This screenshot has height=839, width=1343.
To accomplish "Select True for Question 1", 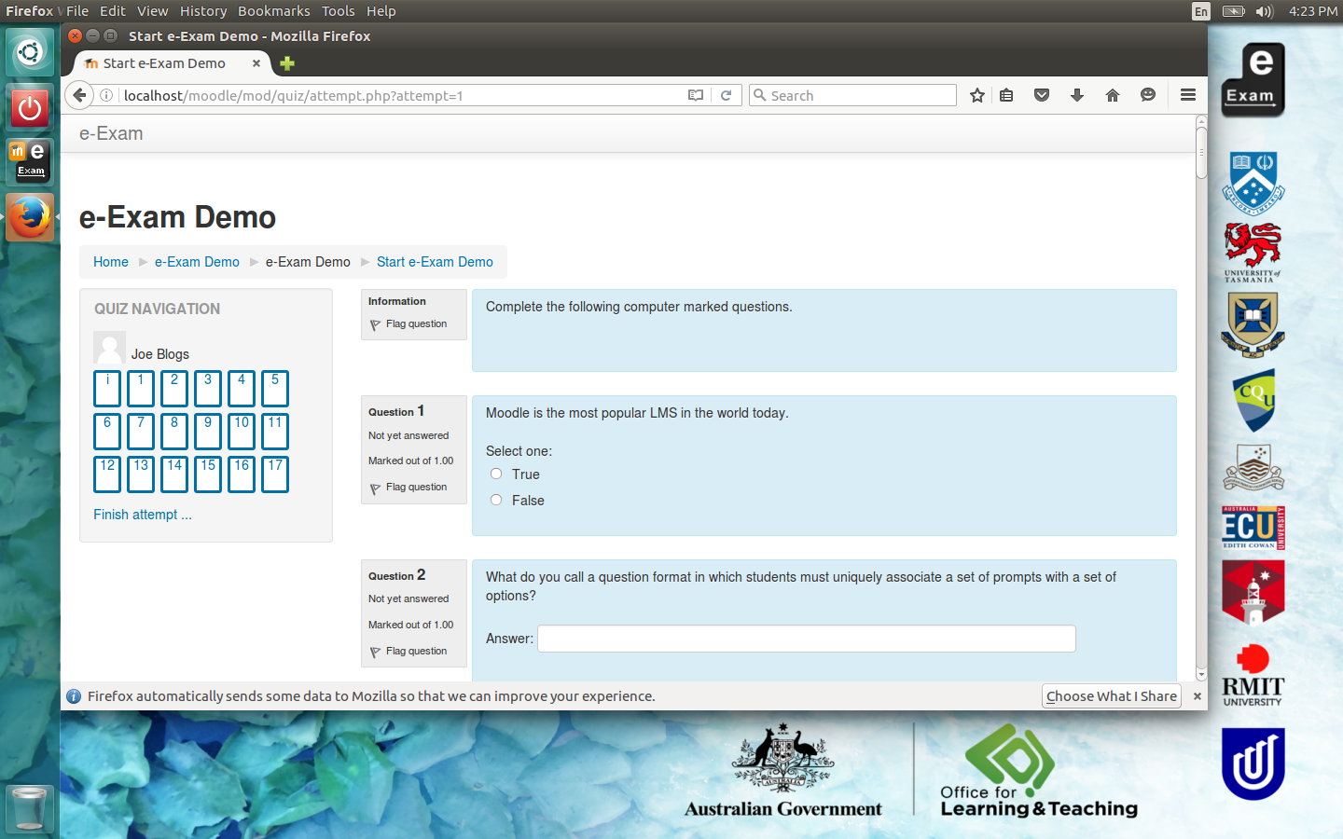I will [x=496, y=474].
